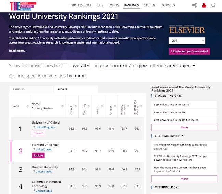This screenshot has height=194, width=222.
Task: Open the share icon in header
Action: (x=194, y=5)
